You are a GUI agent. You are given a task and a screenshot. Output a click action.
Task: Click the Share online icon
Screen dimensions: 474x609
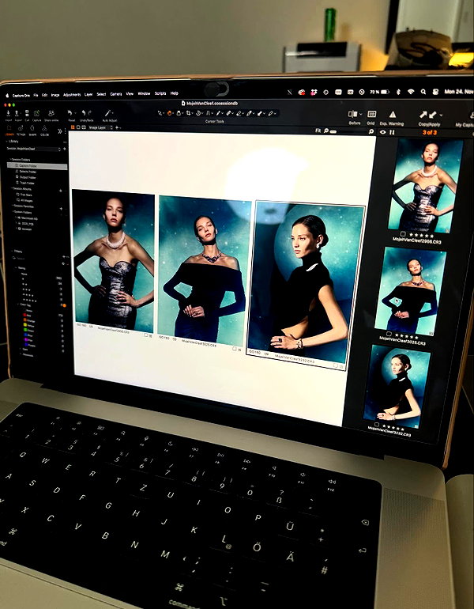(x=51, y=113)
